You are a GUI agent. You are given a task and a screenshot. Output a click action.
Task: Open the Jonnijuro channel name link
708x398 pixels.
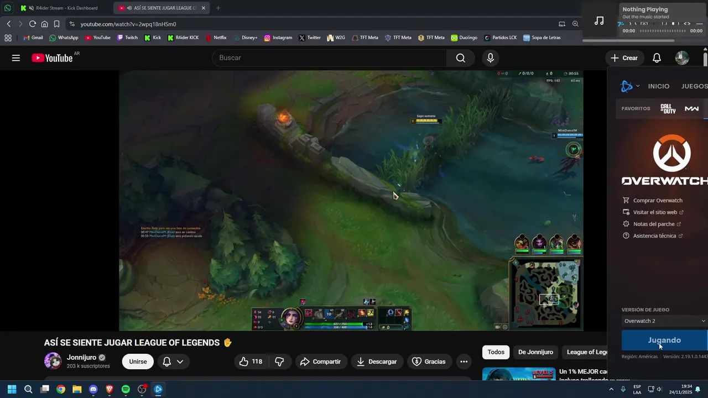click(82, 358)
